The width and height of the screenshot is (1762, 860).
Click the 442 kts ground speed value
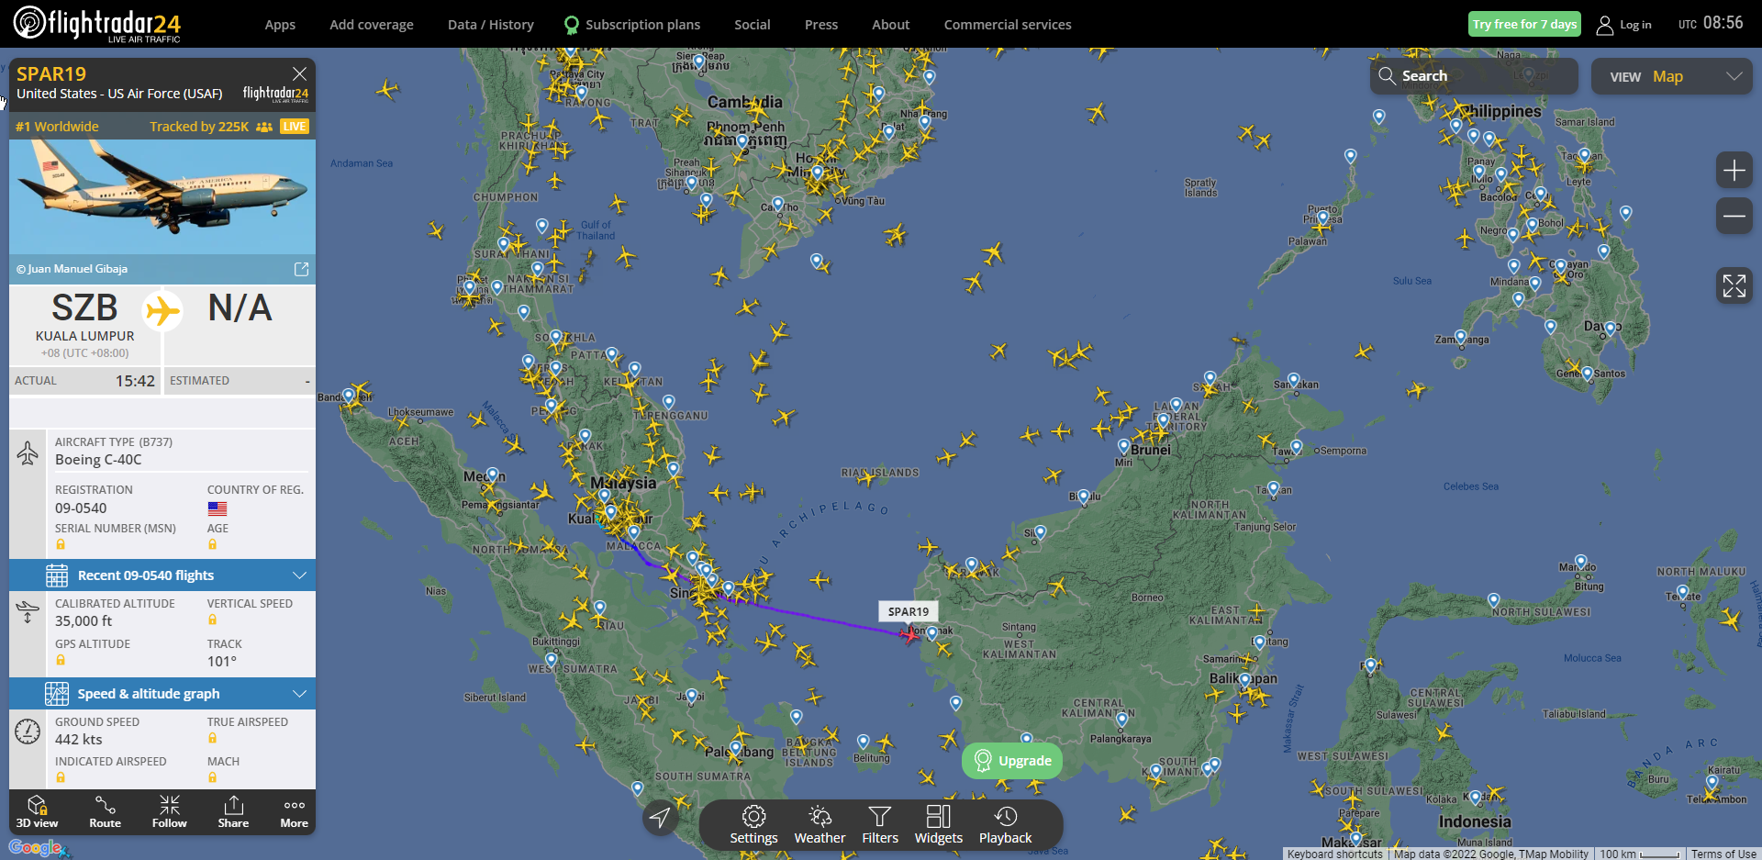[x=79, y=739]
